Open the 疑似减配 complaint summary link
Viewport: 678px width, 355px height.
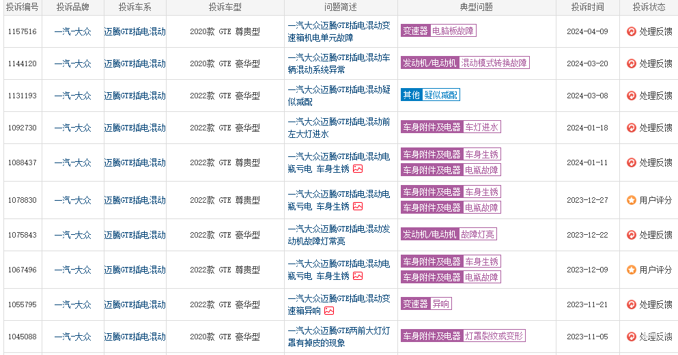coord(339,96)
